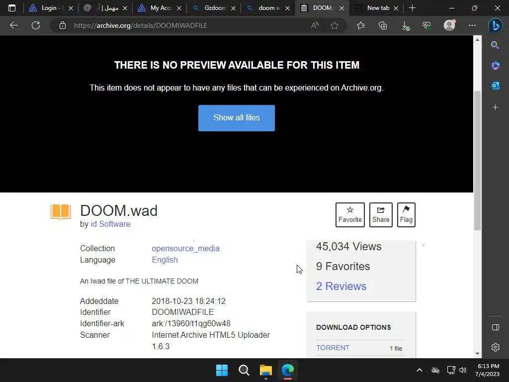Click the scrollbar down arrow
Viewport: 509px width, 382px height.
(477, 354)
